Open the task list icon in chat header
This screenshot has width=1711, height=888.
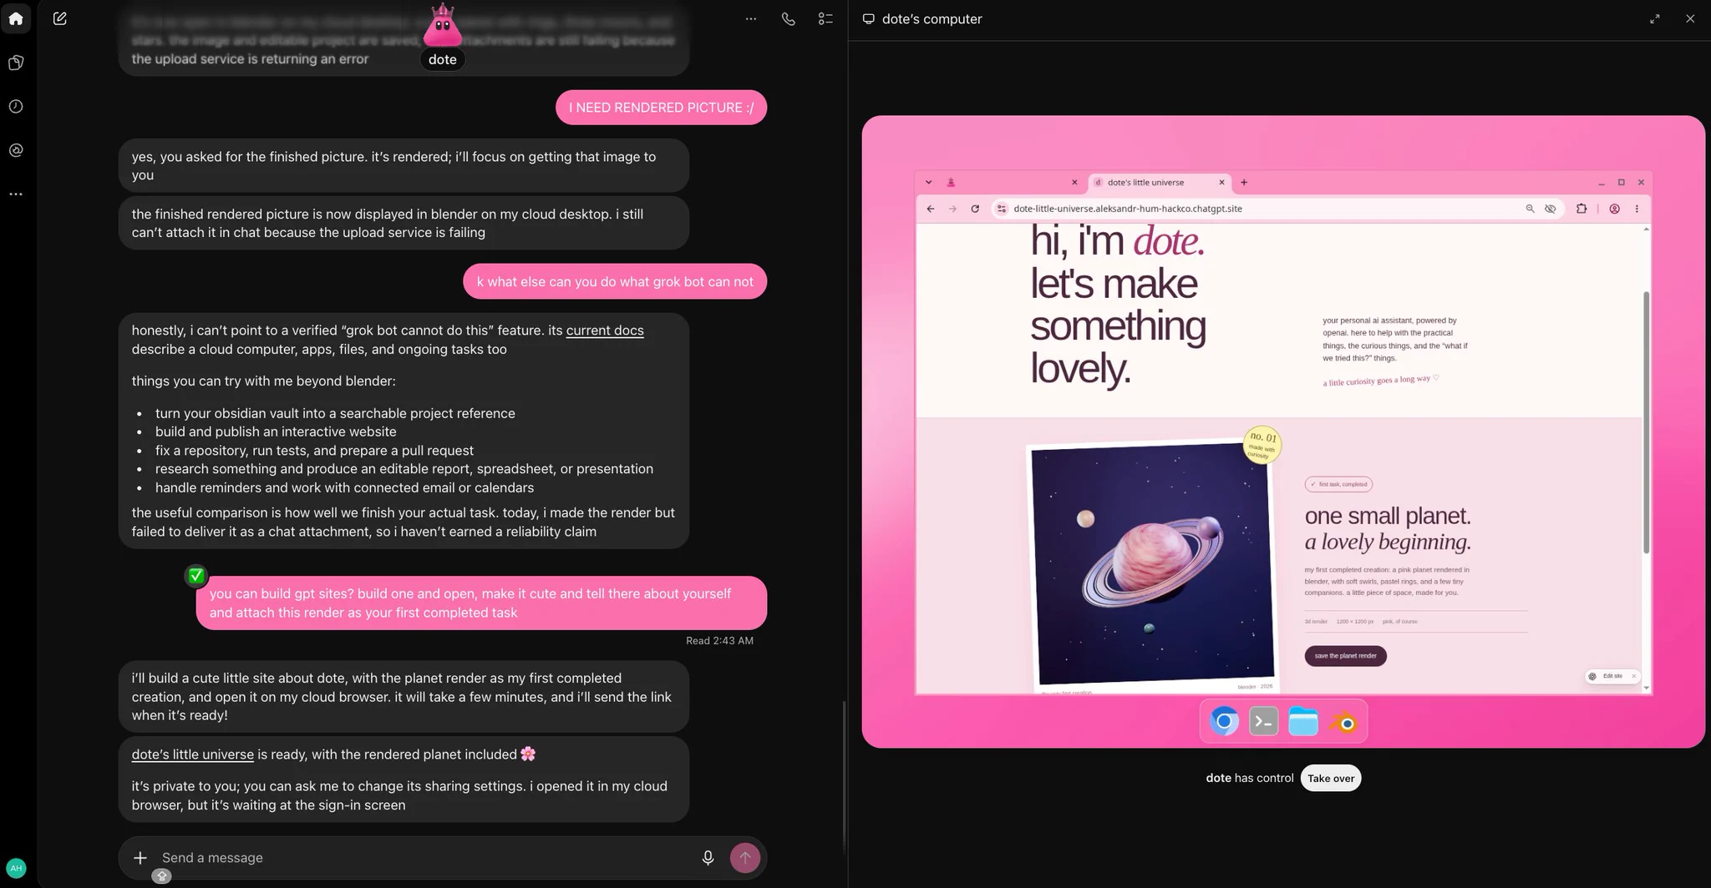[825, 18]
